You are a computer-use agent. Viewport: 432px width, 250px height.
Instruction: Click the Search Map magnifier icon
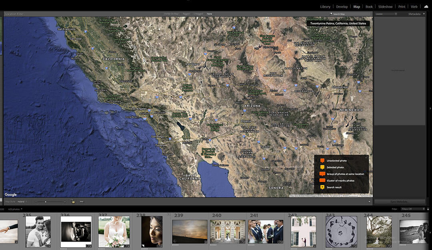(331, 14)
